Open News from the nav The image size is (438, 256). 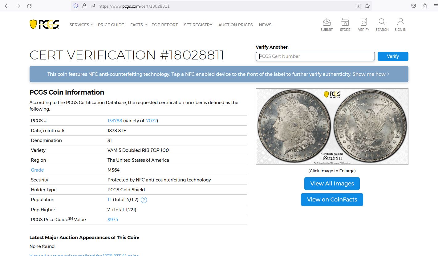[265, 25]
